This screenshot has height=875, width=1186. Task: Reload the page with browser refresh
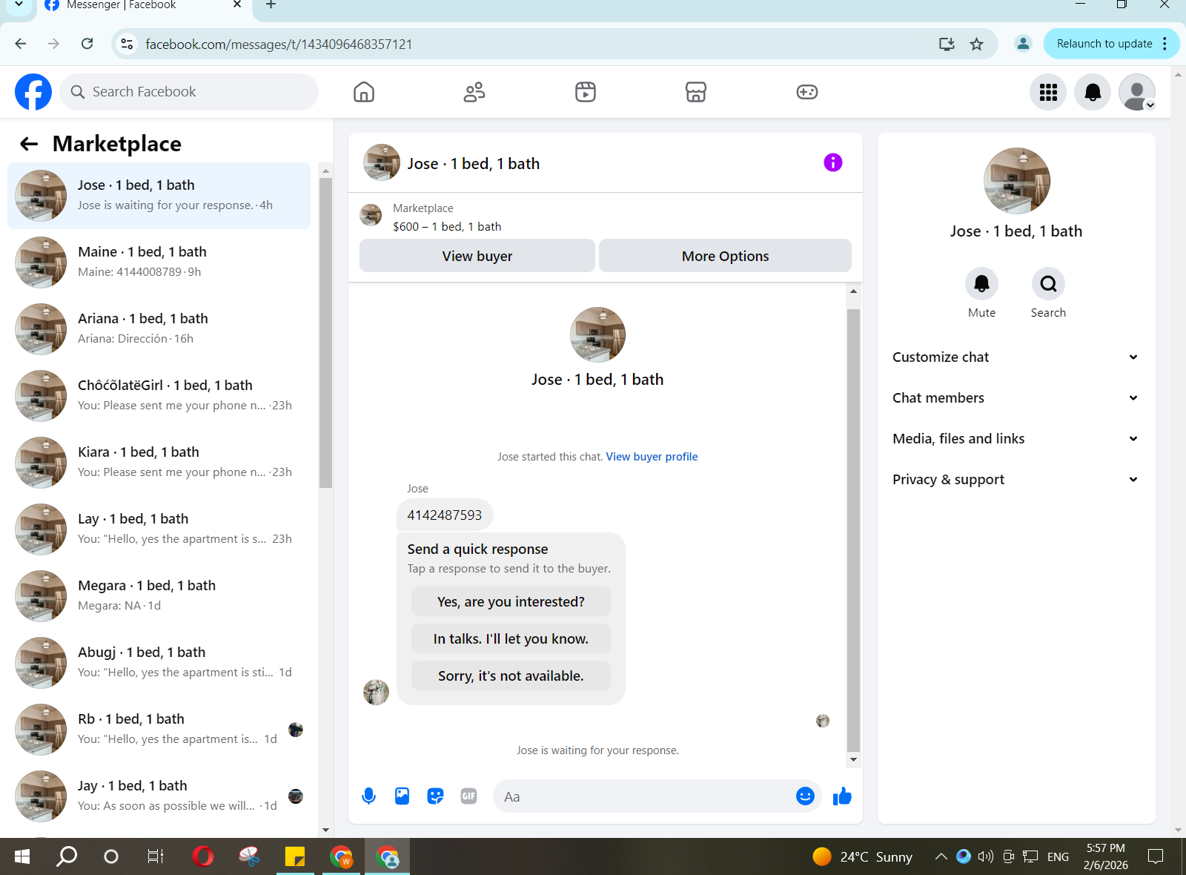87,44
